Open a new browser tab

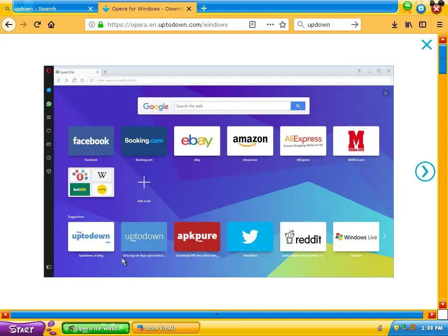204,9
